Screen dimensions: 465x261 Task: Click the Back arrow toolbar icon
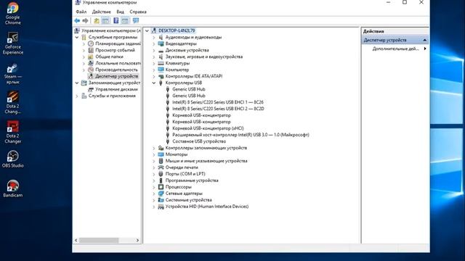click(77, 20)
